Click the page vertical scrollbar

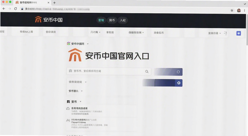[247, 30]
